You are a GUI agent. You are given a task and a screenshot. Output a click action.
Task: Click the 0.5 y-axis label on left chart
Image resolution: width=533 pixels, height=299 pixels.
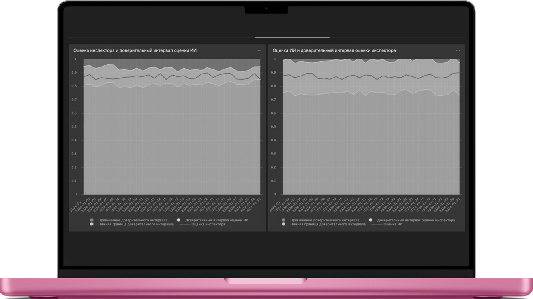click(x=75, y=127)
